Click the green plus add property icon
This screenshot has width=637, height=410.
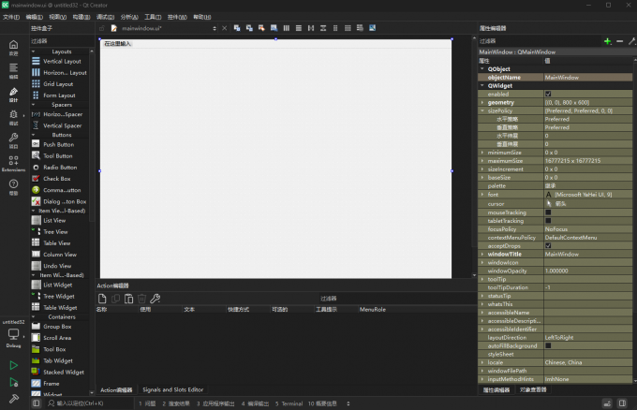pyautogui.click(x=607, y=41)
